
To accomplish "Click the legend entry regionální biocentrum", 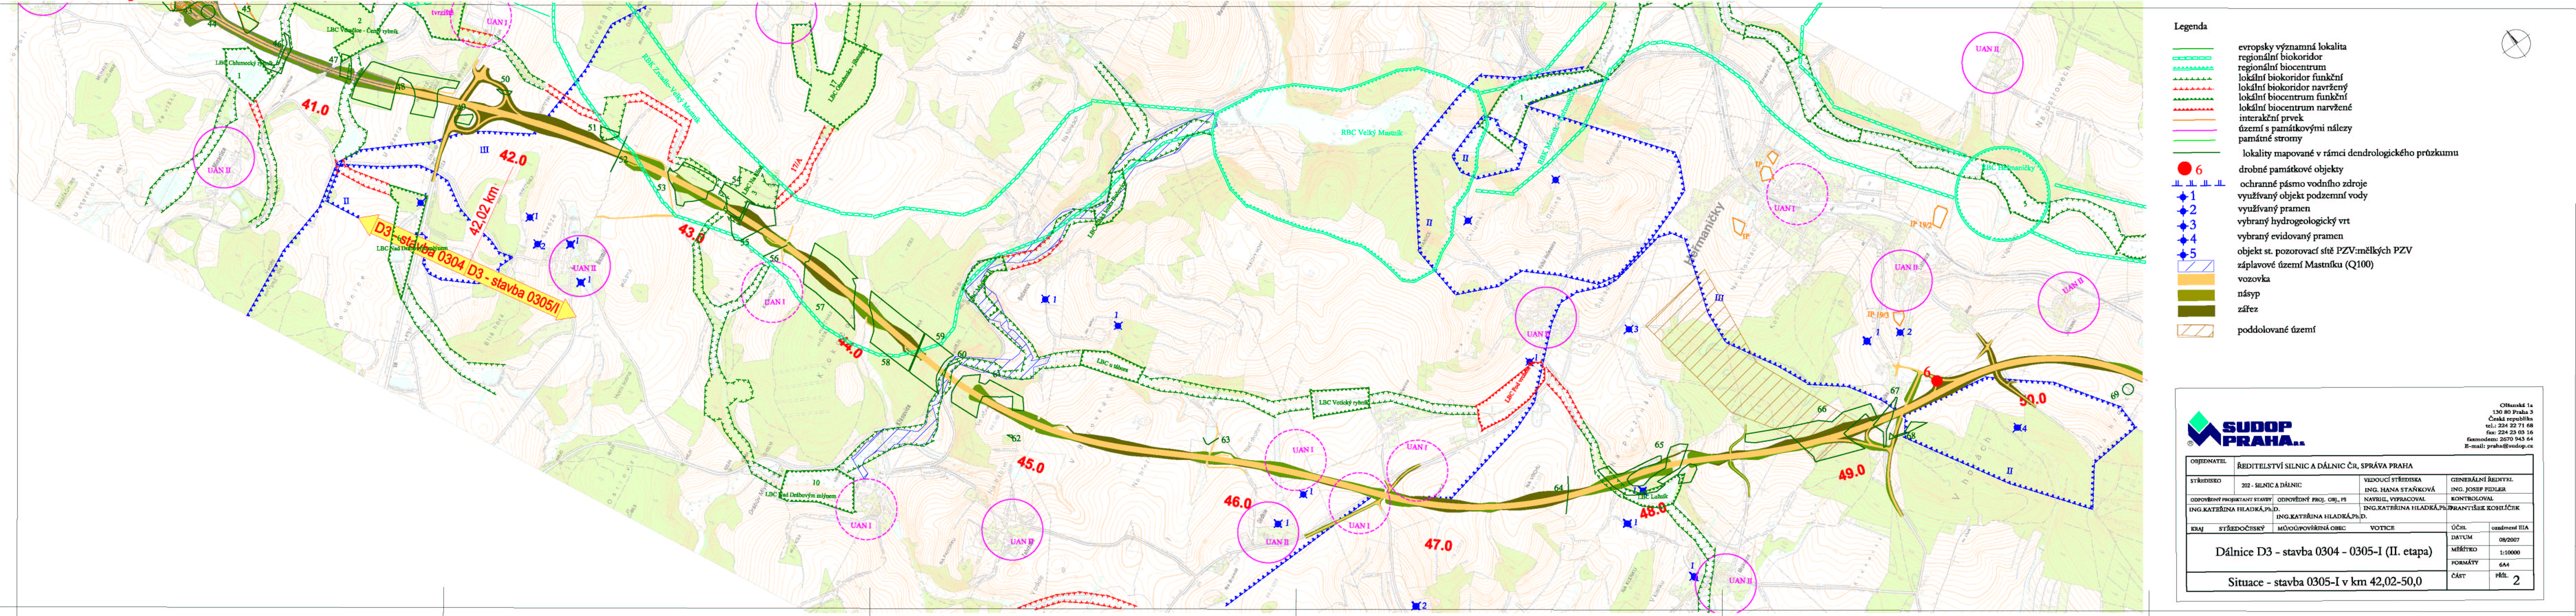I will [2282, 68].
